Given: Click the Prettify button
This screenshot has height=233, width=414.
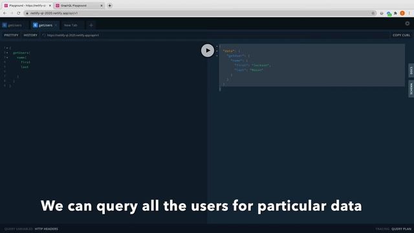Looking at the screenshot, I should tap(12, 35).
